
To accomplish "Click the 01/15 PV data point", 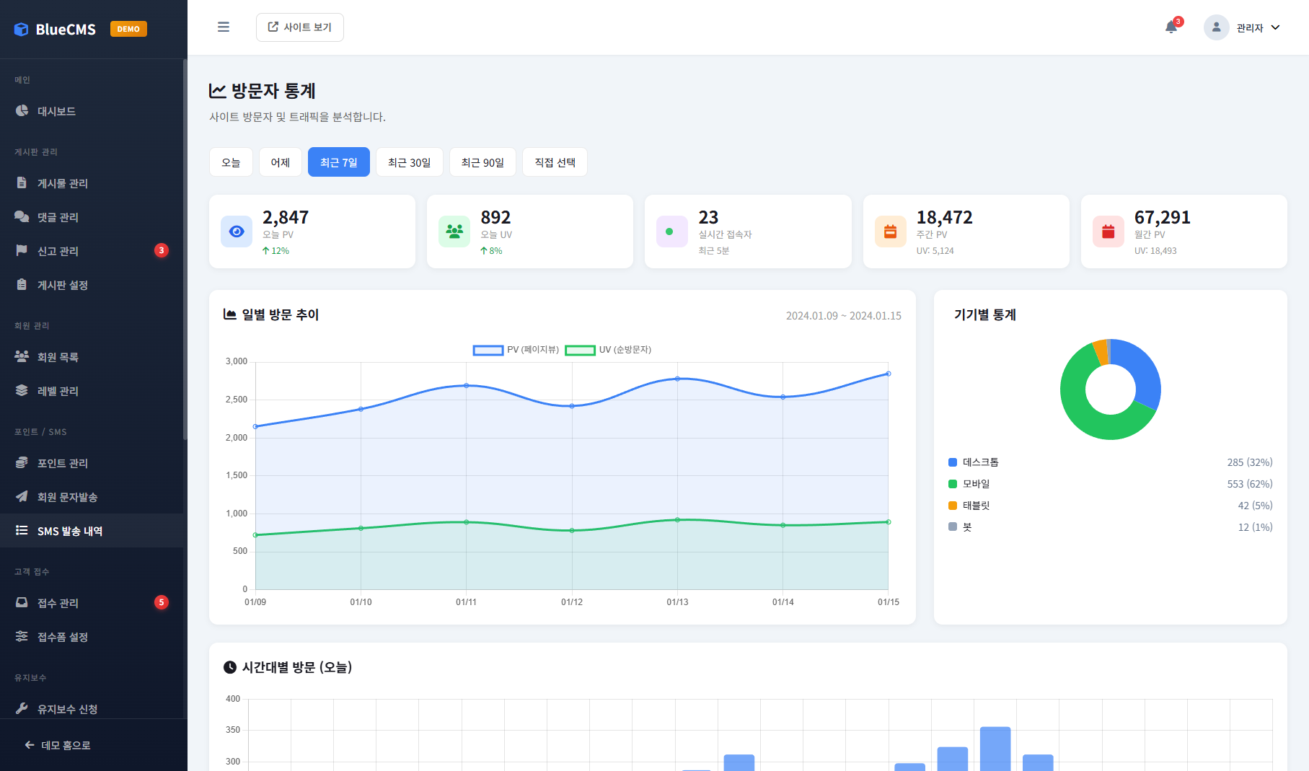I will pyautogui.click(x=889, y=374).
